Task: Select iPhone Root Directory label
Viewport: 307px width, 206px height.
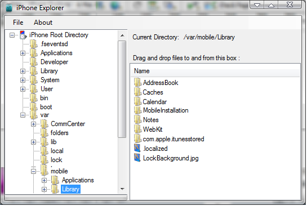Action: click(59, 35)
